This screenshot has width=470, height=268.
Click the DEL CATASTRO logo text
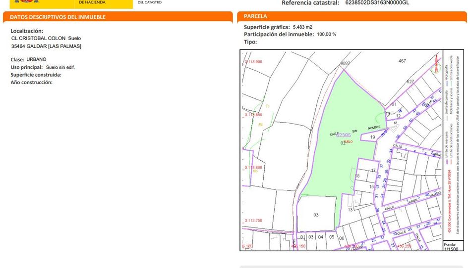coord(149,2)
